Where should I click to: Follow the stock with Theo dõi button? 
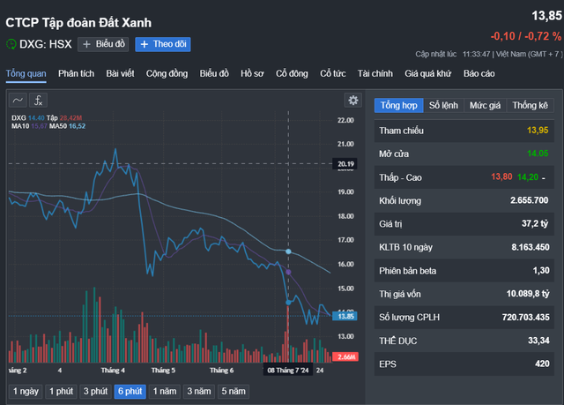pos(163,44)
